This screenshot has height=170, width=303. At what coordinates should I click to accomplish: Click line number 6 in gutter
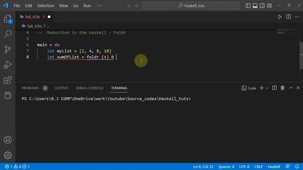coord(27,45)
